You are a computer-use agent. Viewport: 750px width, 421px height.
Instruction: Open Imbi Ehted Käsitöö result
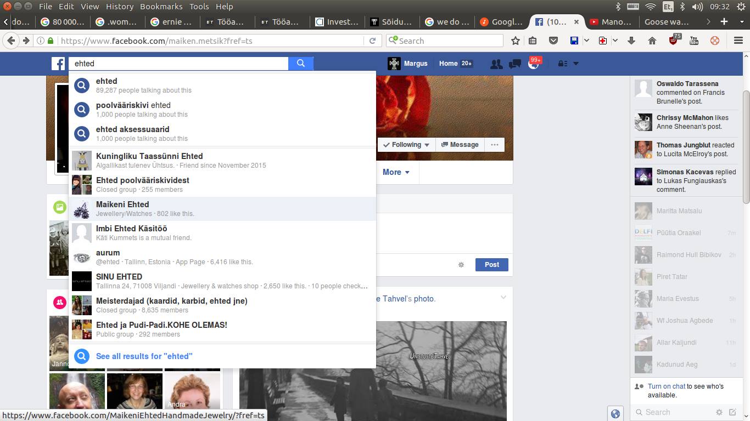coord(222,232)
